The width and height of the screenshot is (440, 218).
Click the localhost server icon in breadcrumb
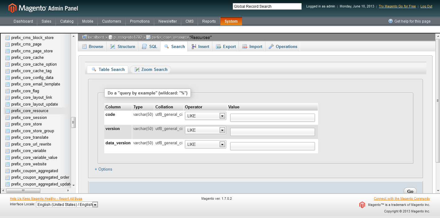tap(84, 37)
